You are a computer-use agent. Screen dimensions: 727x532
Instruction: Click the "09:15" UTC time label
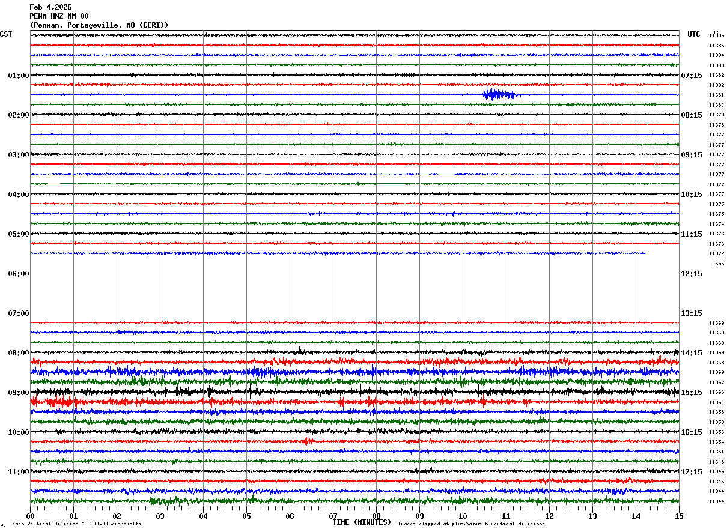(692, 155)
